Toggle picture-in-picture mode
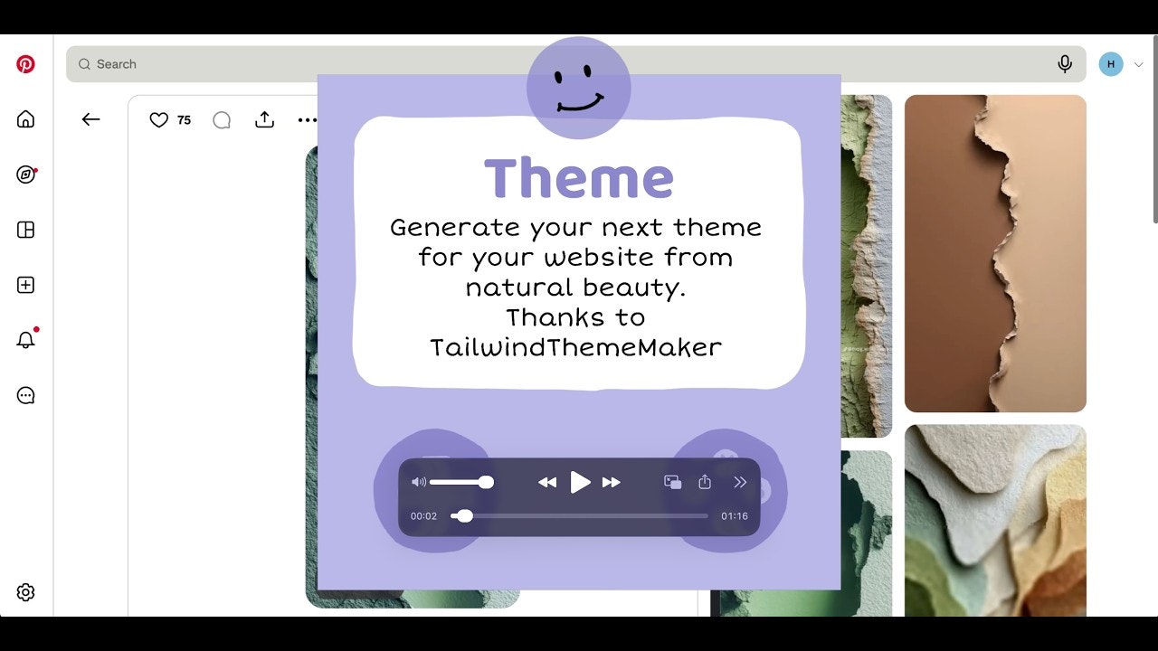The height and width of the screenshot is (651, 1158). (672, 482)
